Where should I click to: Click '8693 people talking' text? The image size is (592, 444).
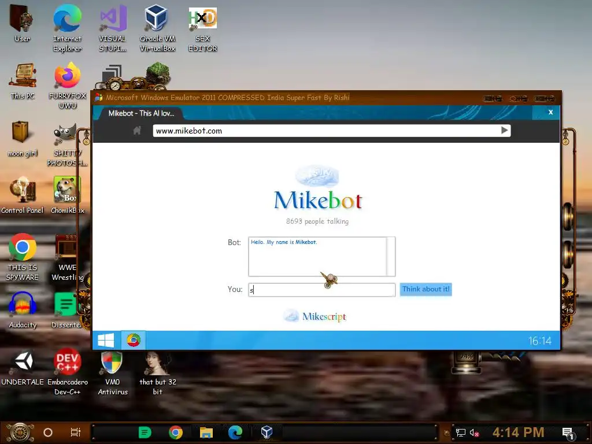pyautogui.click(x=317, y=221)
